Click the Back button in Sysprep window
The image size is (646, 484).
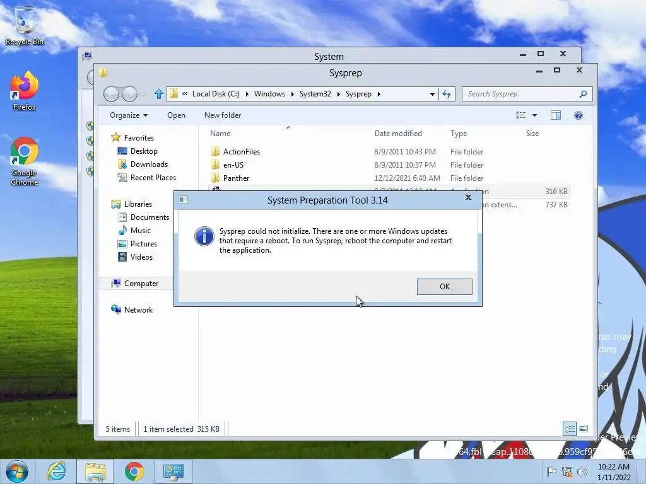[111, 95]
